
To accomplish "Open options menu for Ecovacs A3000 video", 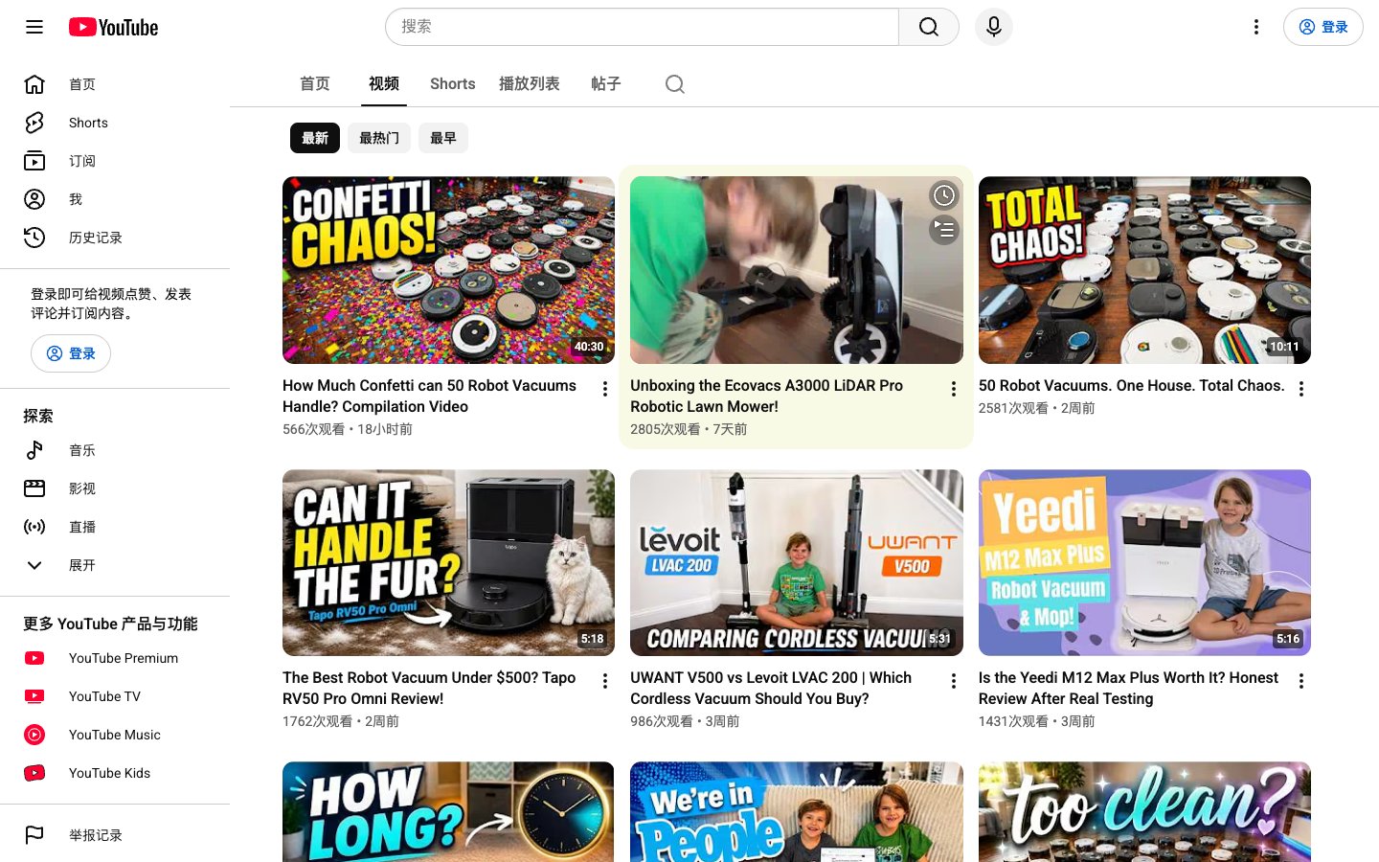I will pyautogui.click(x=954, y=389).
